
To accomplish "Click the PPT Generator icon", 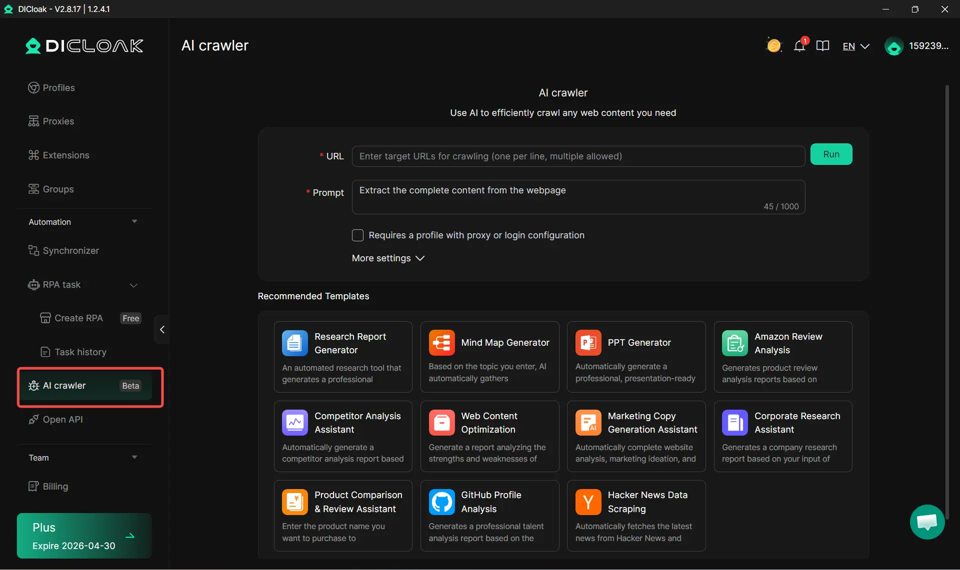I will pos(588,343).
